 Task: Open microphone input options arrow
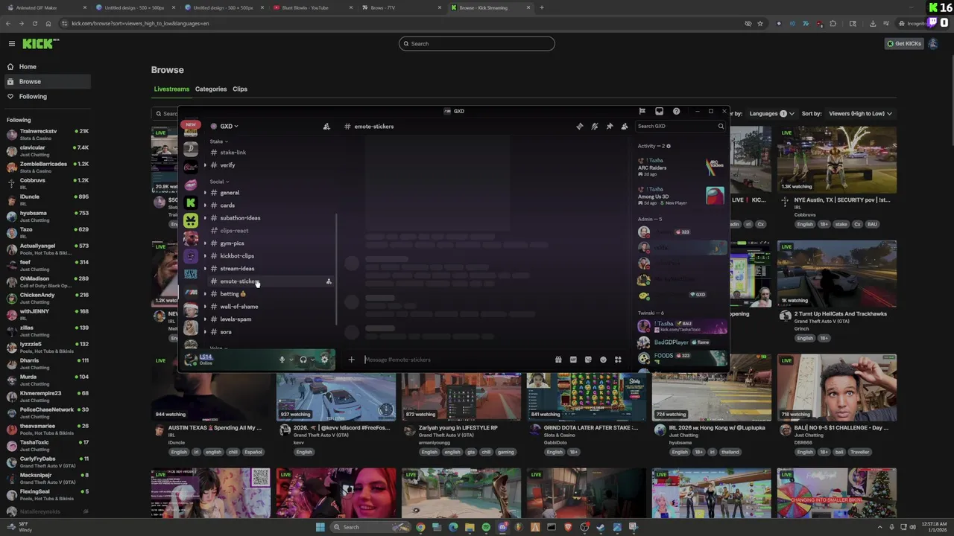(x=291, y=360)
